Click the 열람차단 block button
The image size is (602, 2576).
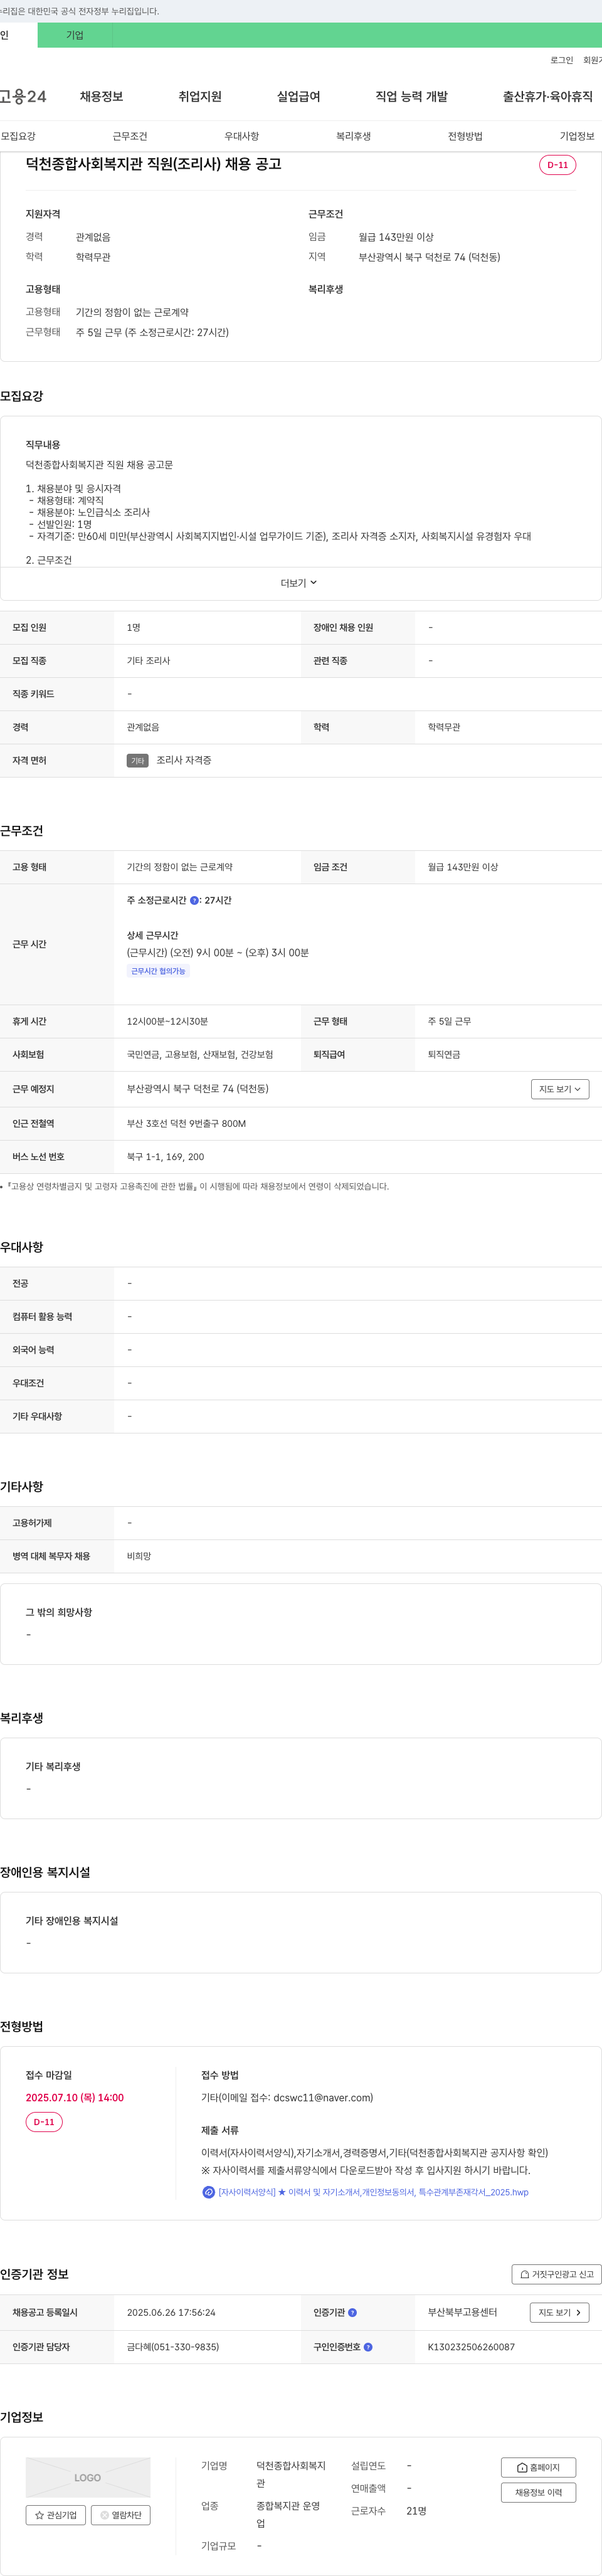(x=120, y=2515)
